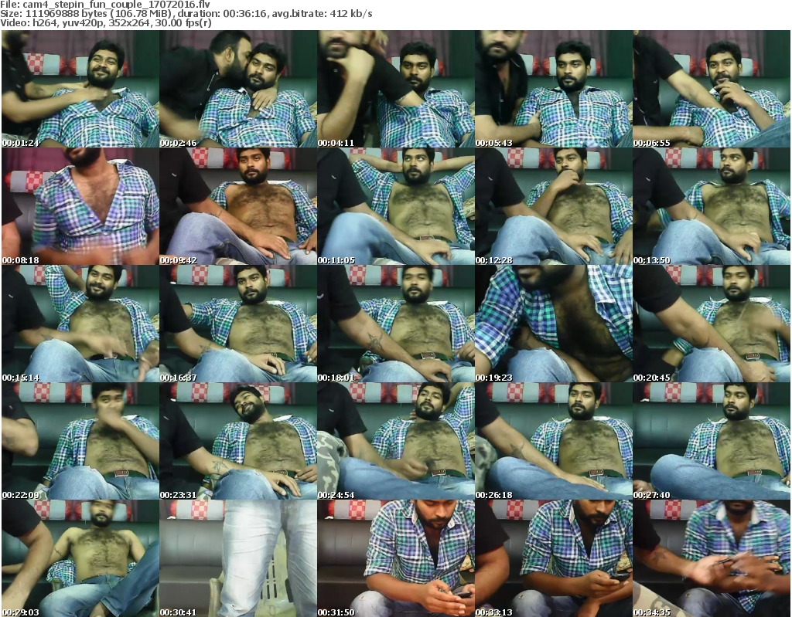Viewport: 792px width, 617px height.
Task: Select the thumbnail stamped 00:19:23
Action: coord(554,324)
